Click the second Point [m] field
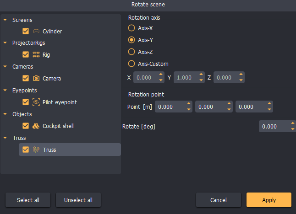Screen dimensions: 296x214 214,107
